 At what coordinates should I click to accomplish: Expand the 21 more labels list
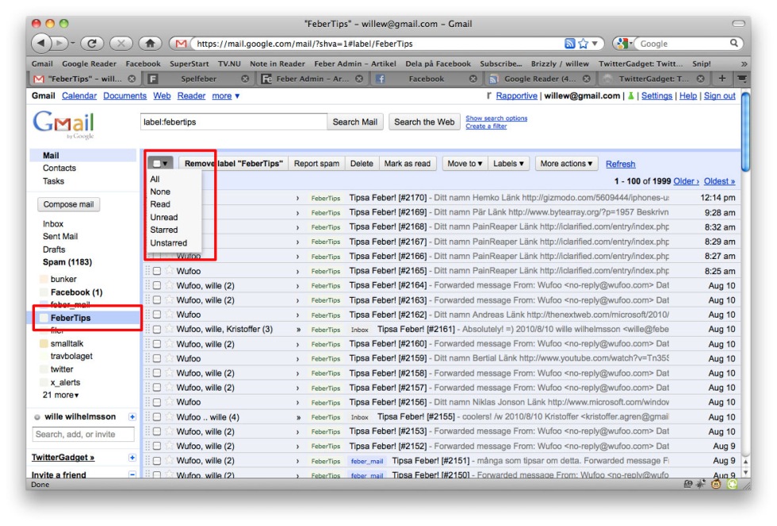coord(61,394)
